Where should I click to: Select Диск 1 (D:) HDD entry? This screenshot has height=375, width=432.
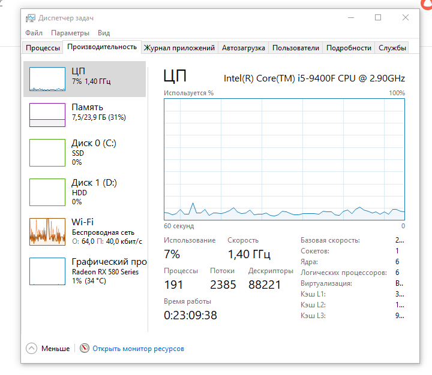coord(94,192)
